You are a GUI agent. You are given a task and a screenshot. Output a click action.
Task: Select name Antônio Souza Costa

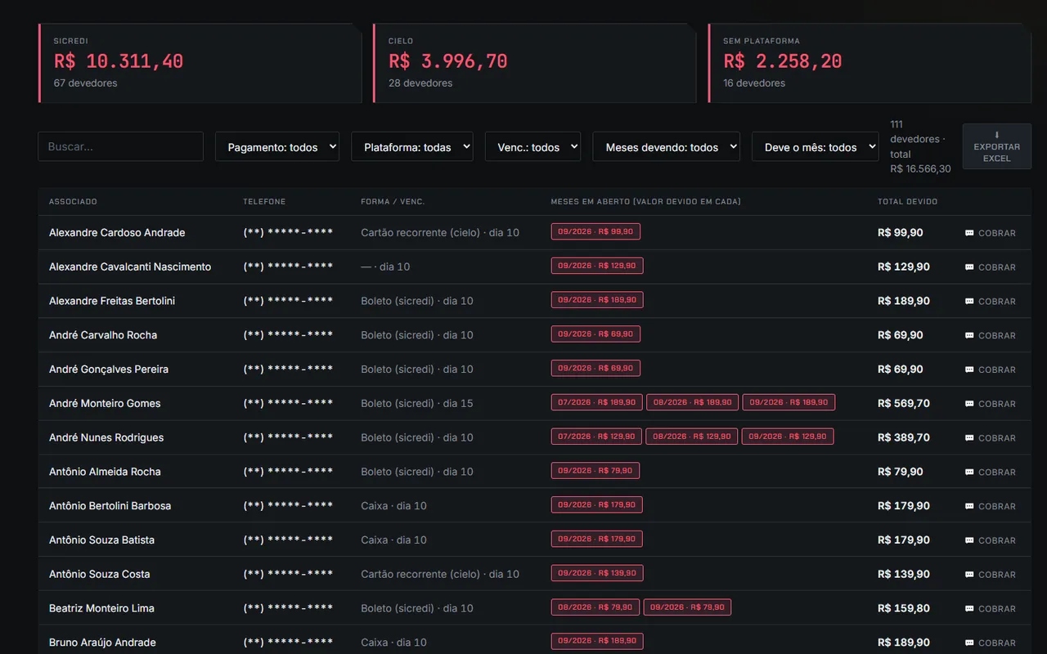tap(100, 574)
